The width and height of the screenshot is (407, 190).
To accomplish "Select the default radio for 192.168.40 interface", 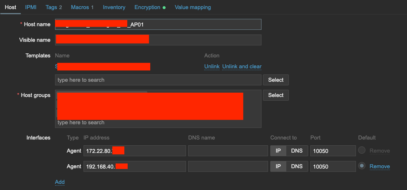I will coord(361,166).
